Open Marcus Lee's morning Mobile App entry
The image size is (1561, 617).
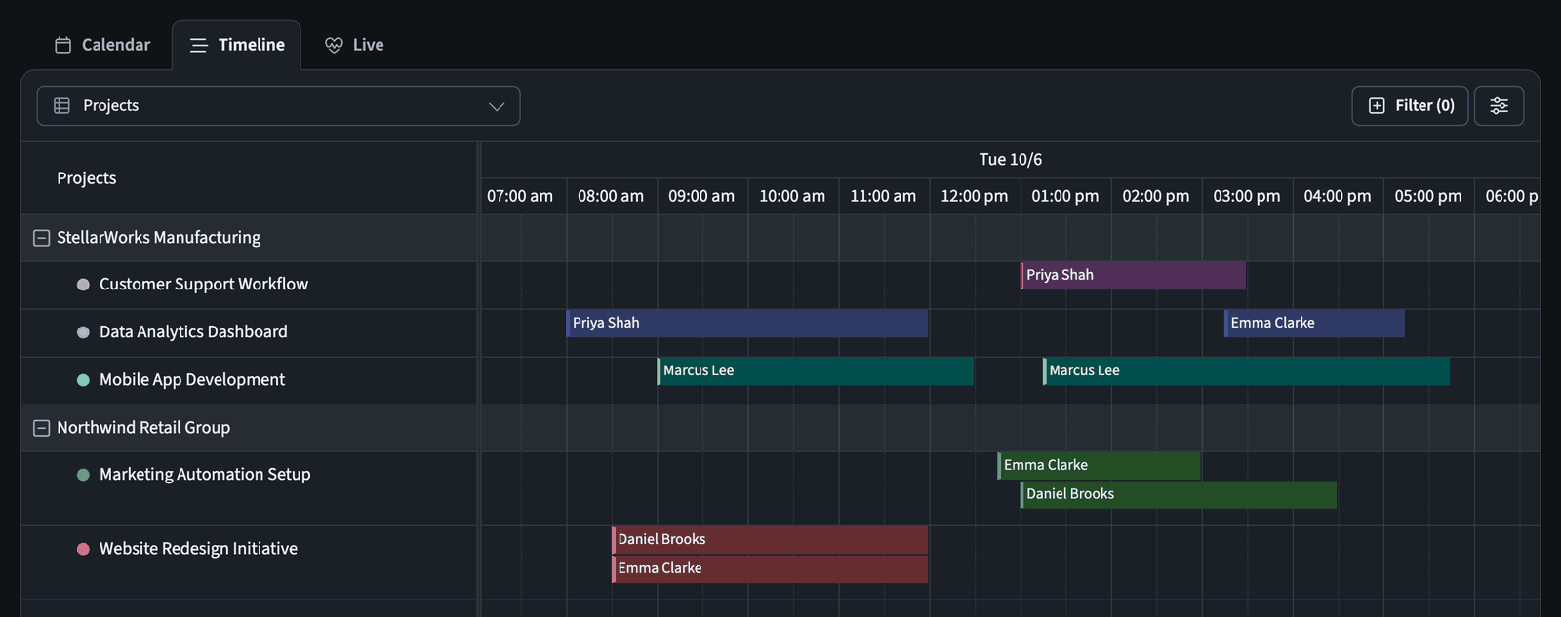coord(816,371)
